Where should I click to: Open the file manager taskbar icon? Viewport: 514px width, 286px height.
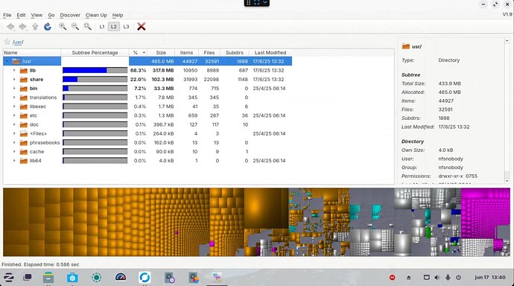(x=48, y=278)
